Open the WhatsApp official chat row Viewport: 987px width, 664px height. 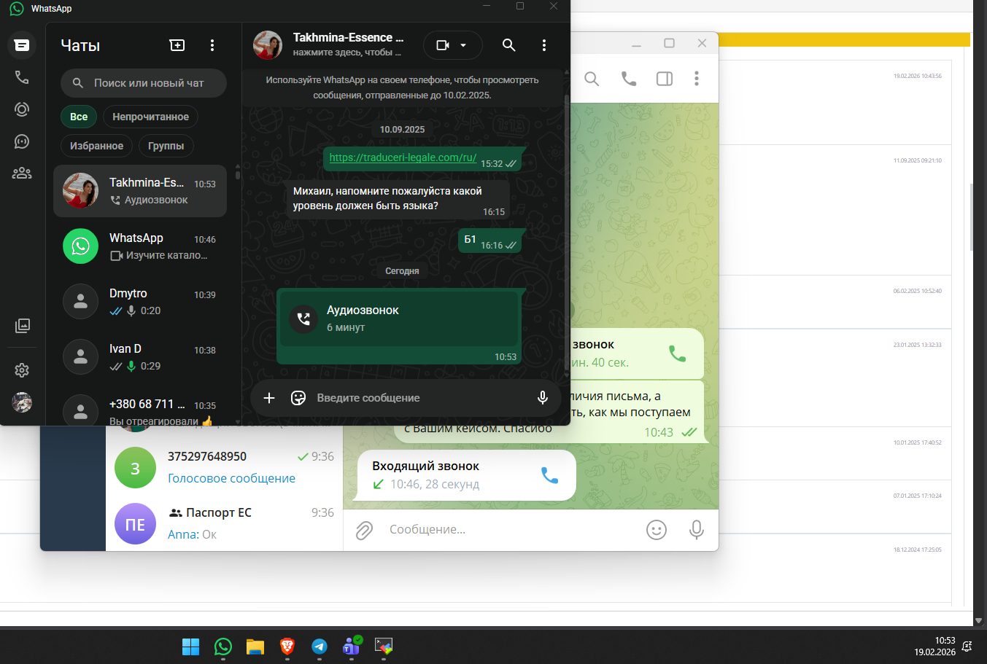(x=140, y=246)
